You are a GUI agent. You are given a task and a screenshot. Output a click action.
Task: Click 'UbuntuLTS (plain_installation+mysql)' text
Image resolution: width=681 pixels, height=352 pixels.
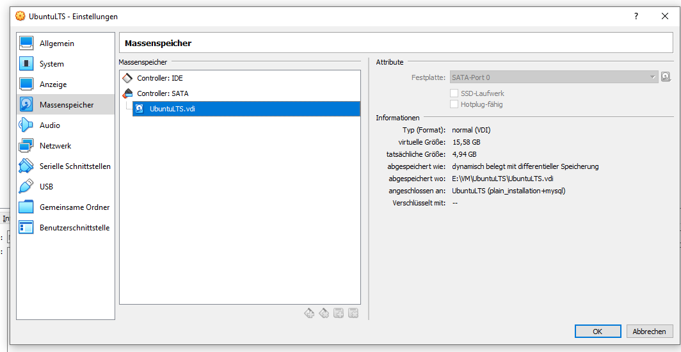pyautogui.click(x=509, y=191)
